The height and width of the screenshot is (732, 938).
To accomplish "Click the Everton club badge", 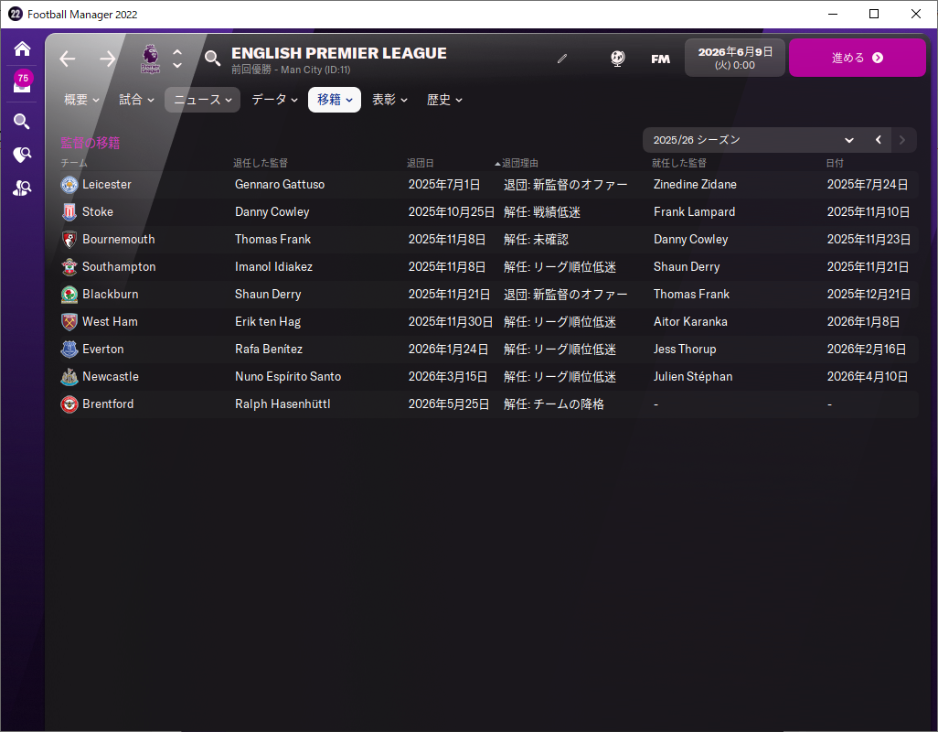I will pyautogui.click(x=69, y=349).
